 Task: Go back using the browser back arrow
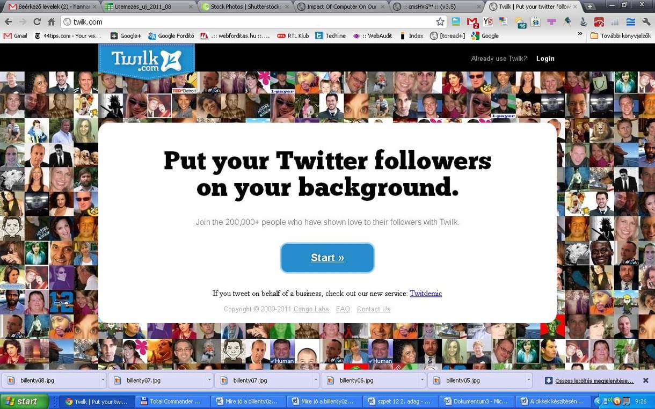pyautogui.click(x=8, y=22)
